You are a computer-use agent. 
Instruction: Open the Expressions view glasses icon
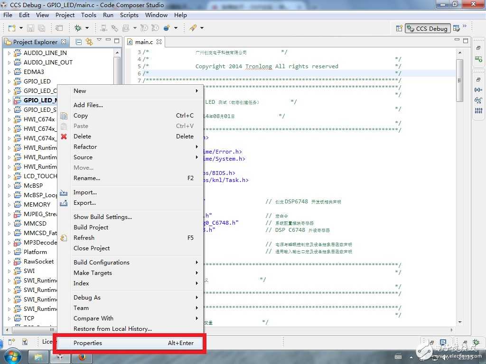click(x=478, y=100)
